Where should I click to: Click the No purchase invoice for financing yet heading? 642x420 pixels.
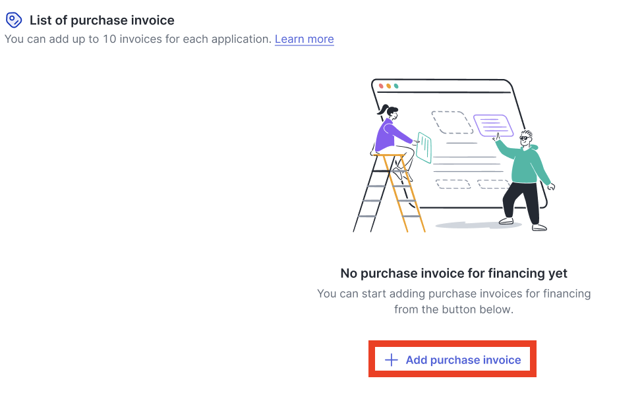click(453, 273)
